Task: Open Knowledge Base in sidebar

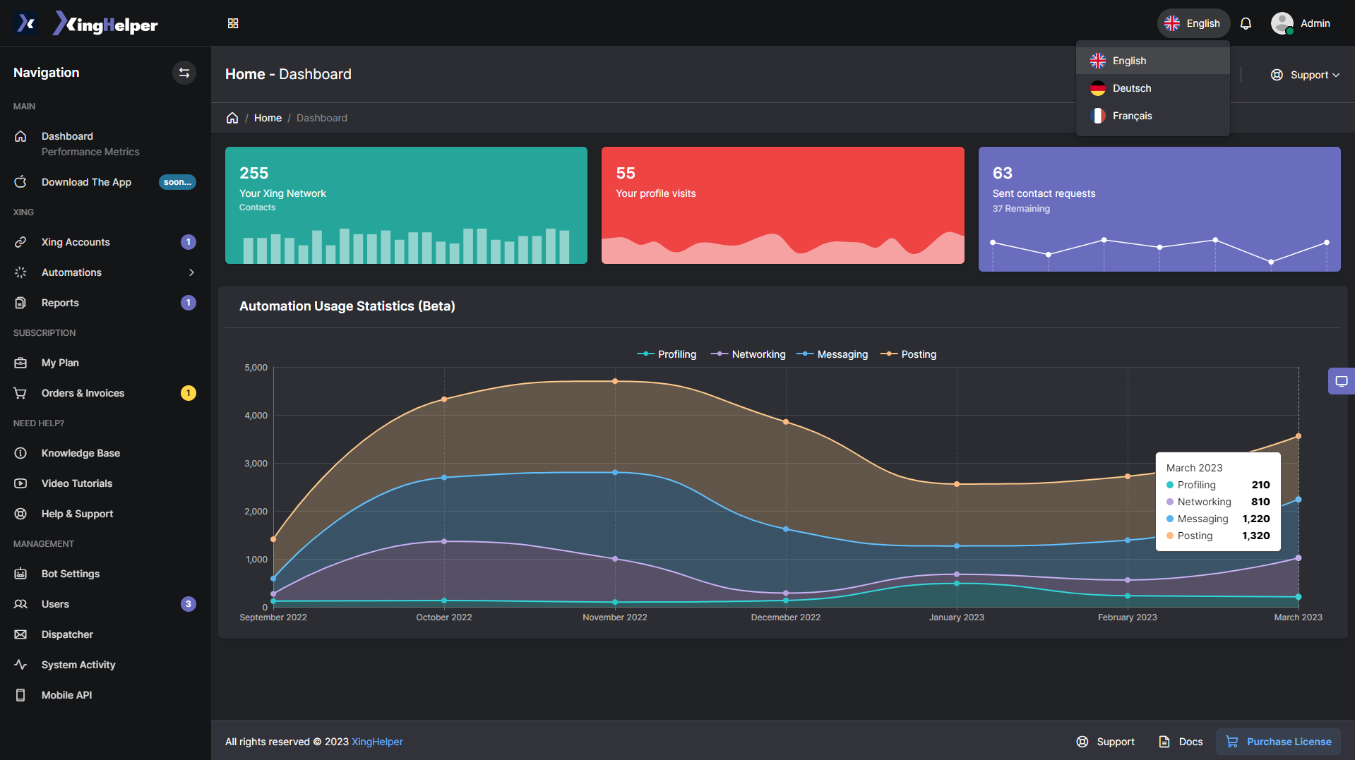Action: point(105,453)
